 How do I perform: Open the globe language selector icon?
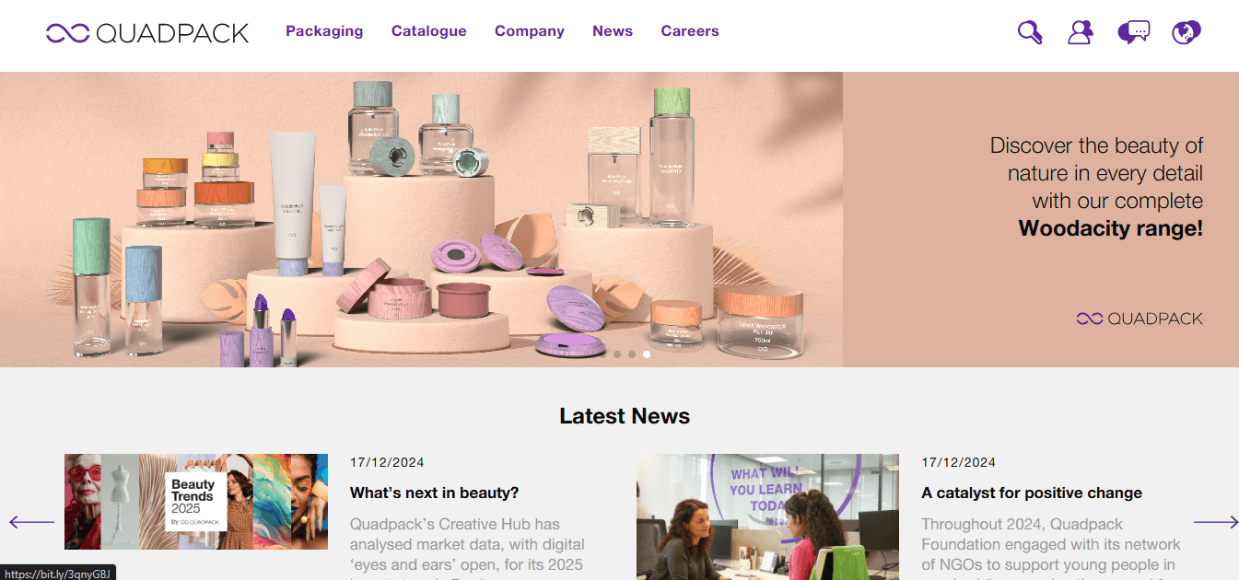1186,32
